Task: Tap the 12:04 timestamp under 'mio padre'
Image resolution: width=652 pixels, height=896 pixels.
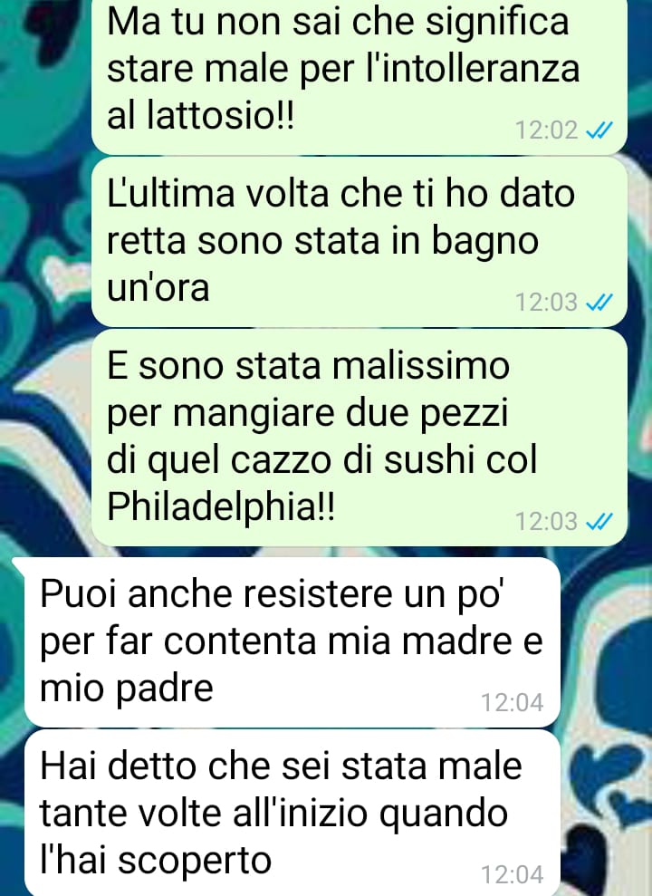Action: coord(513,703)
